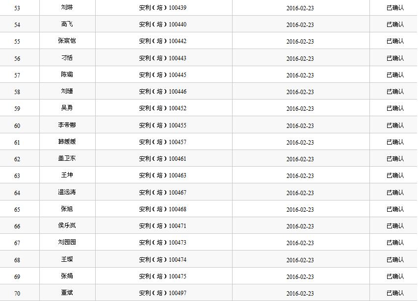Click the 已确认 status in row 60
This screenshot has width=418, height=301.
395,125
